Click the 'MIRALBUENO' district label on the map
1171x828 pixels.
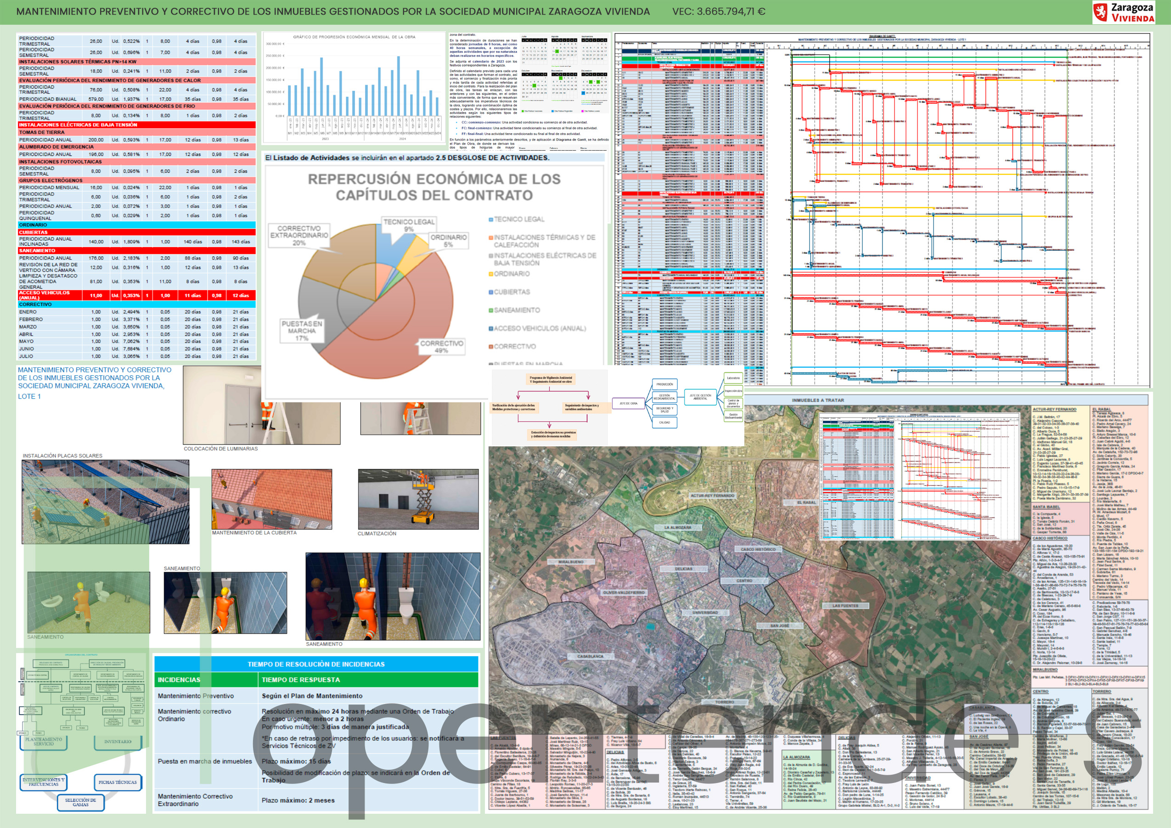click(571, 562)
